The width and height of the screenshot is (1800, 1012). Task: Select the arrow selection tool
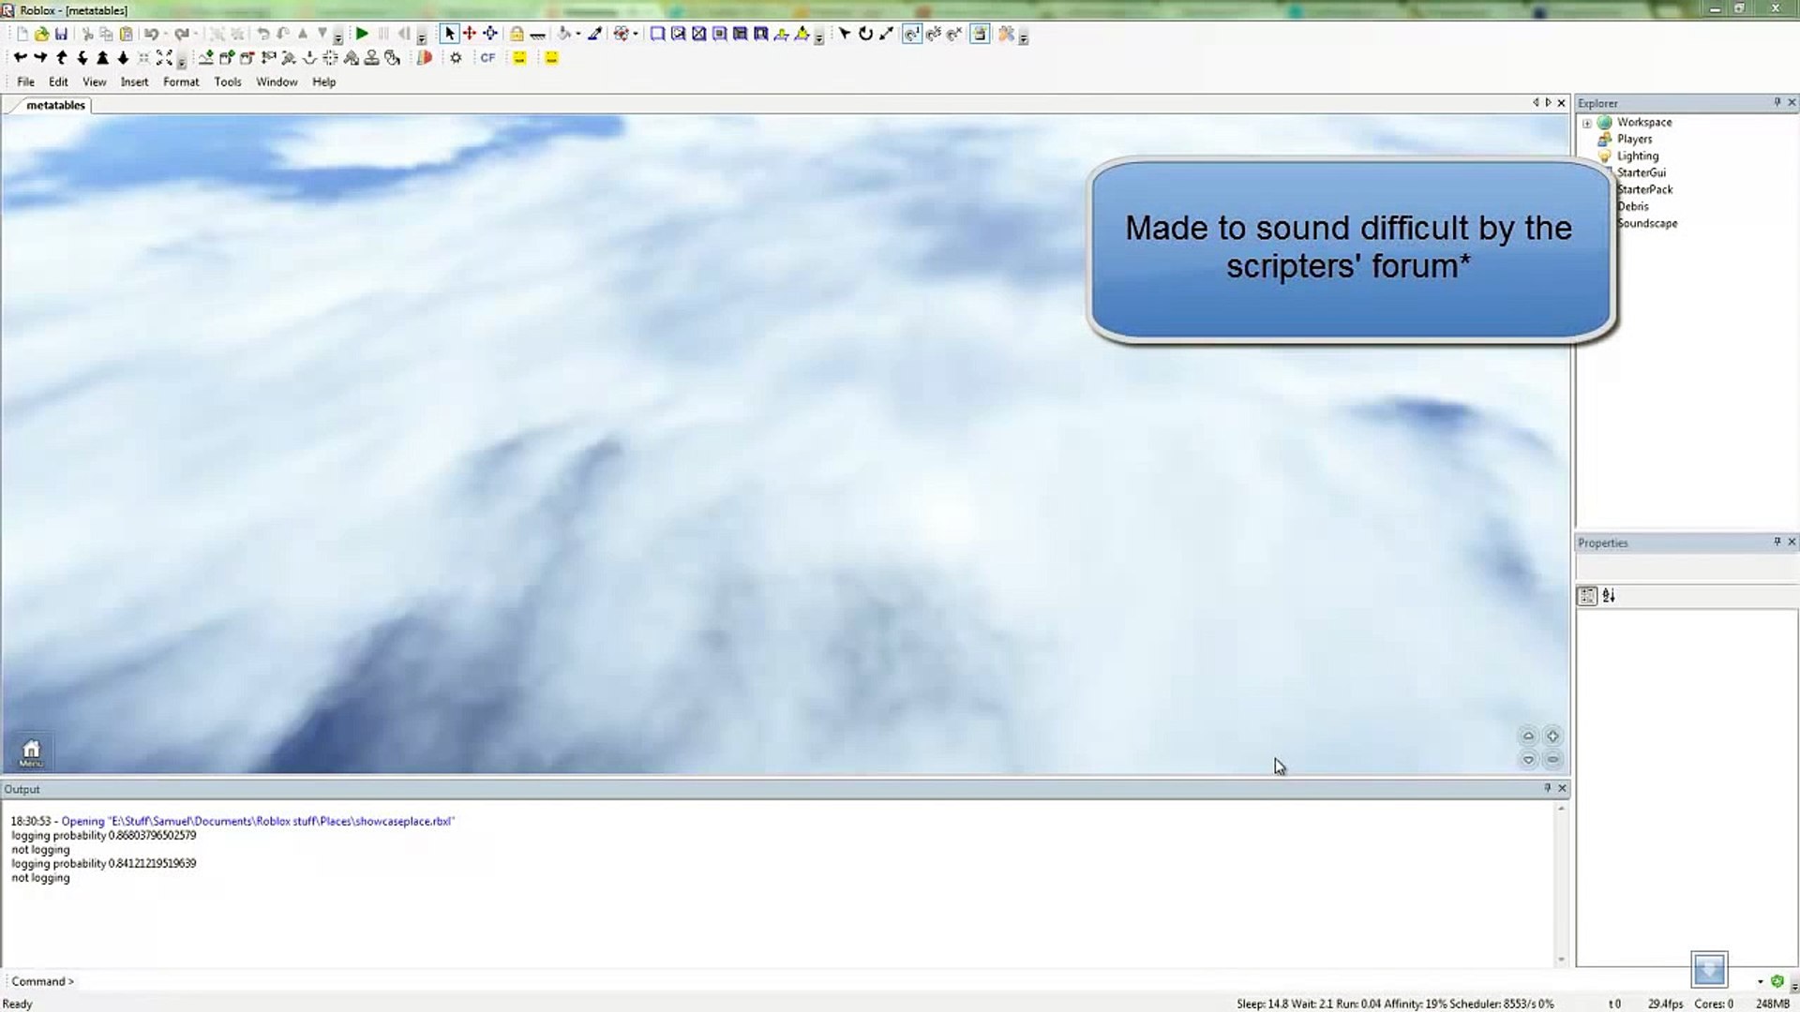point(449,34)
